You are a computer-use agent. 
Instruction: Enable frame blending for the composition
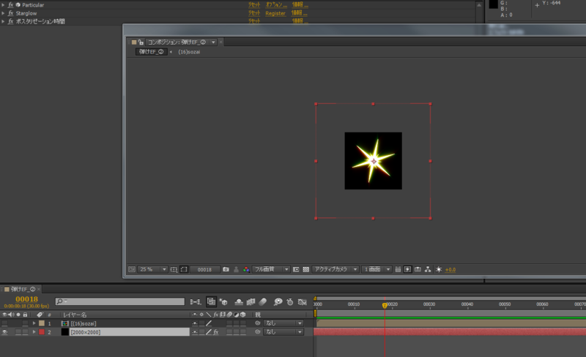(251, 301)
